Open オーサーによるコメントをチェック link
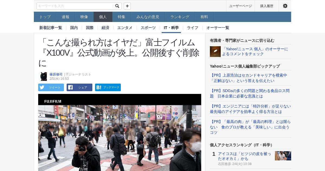The image size is (325, 171). point(255,51)
